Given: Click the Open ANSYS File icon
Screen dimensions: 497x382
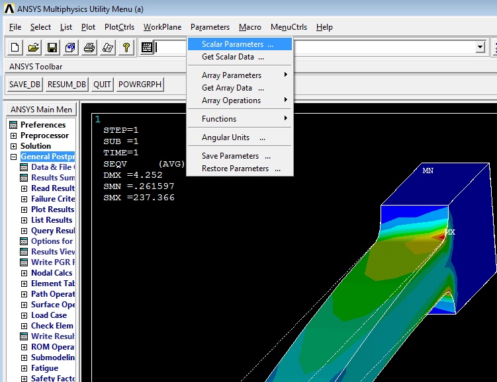Looking at the screenshot, I should [x=33, y=48].
